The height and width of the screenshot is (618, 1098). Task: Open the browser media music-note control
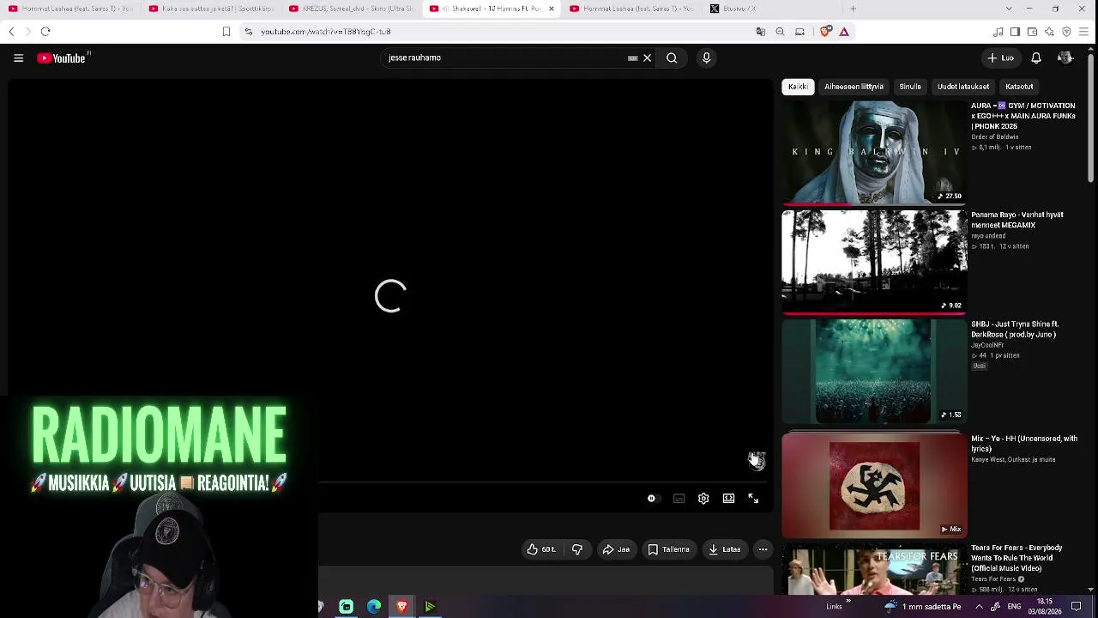[x=998, y=32]
